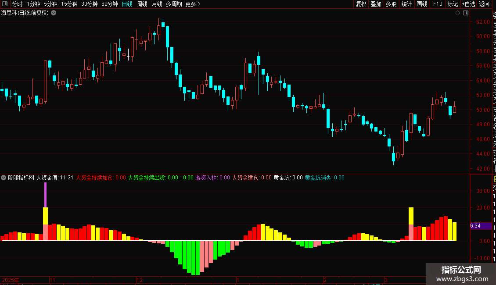
Task: Click the 标记 mark button
Action: [453, 4]
